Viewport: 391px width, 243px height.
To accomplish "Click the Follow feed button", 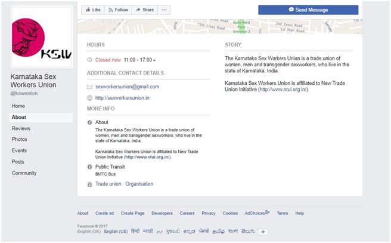I will tap(118, 10).
